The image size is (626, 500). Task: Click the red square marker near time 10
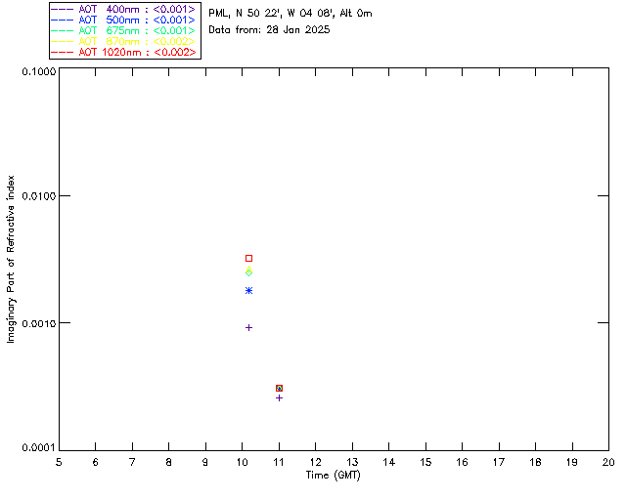(x=248, y=259)
